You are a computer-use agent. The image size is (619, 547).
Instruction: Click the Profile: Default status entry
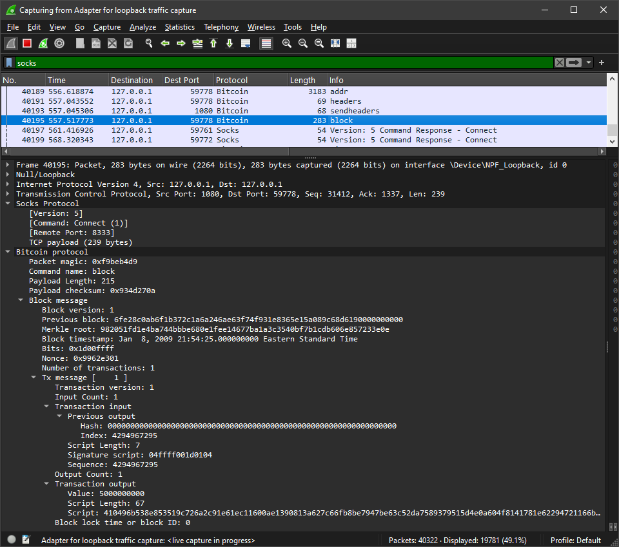pos(576,541)
